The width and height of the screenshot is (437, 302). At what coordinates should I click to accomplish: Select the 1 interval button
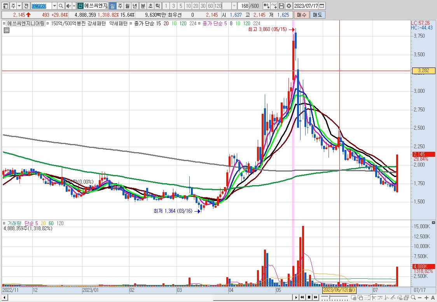pyautogui.click(x=166, y=6)
